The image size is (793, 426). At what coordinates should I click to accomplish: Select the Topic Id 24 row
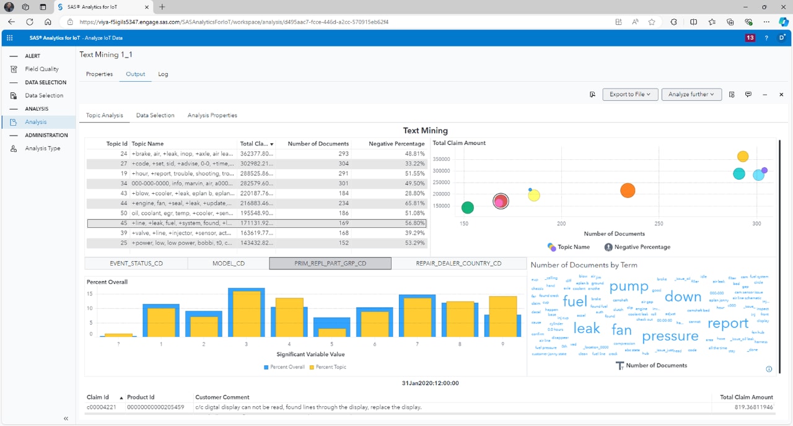click(x=256, y=154)
